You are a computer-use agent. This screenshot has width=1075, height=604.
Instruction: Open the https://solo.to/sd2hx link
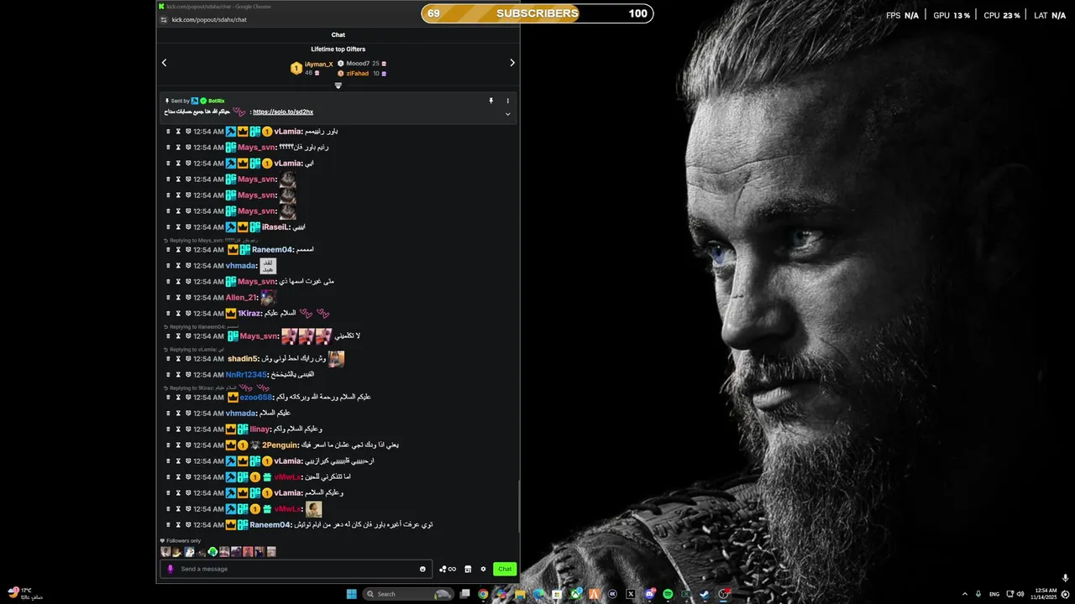(283, 112)
